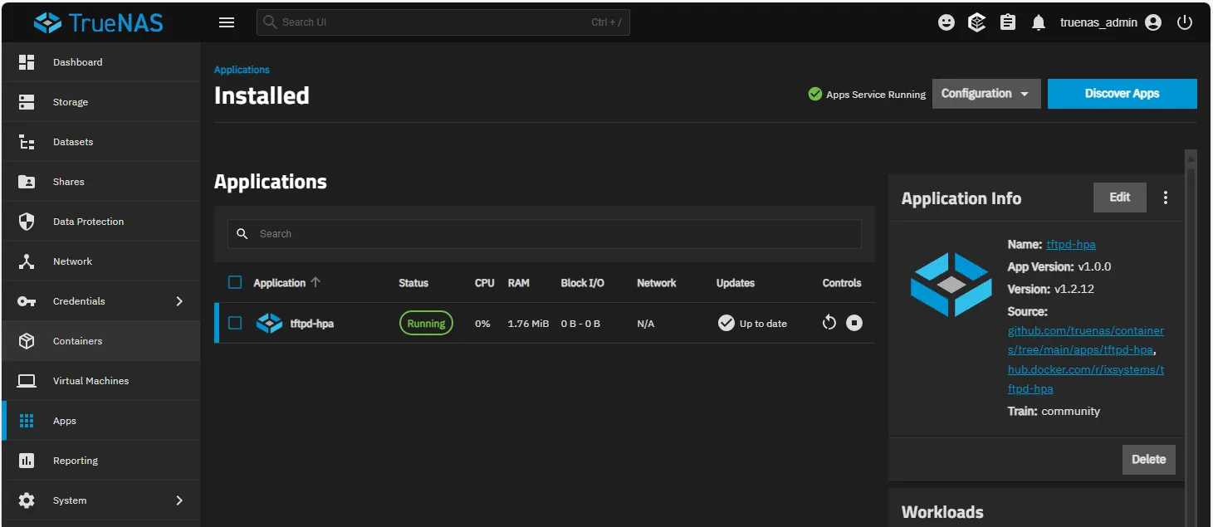Open Virtual Machines in the sidebar
1213x527 pixels.
click(90, 381)
